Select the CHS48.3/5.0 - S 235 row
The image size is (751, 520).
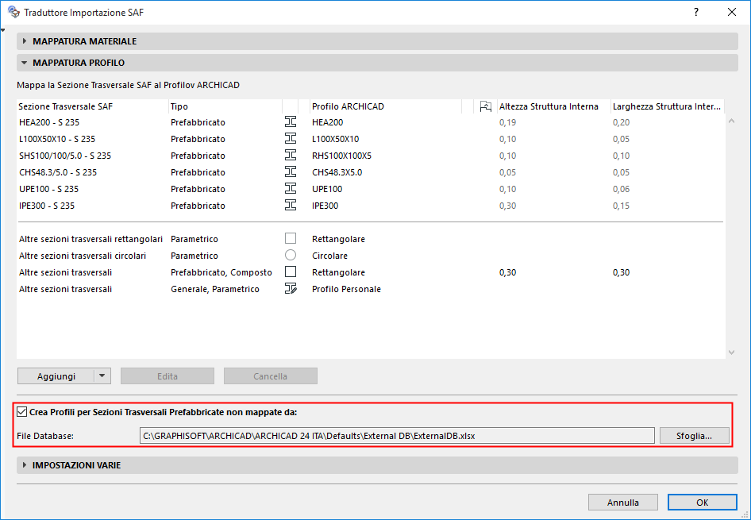tap(370, 172)
